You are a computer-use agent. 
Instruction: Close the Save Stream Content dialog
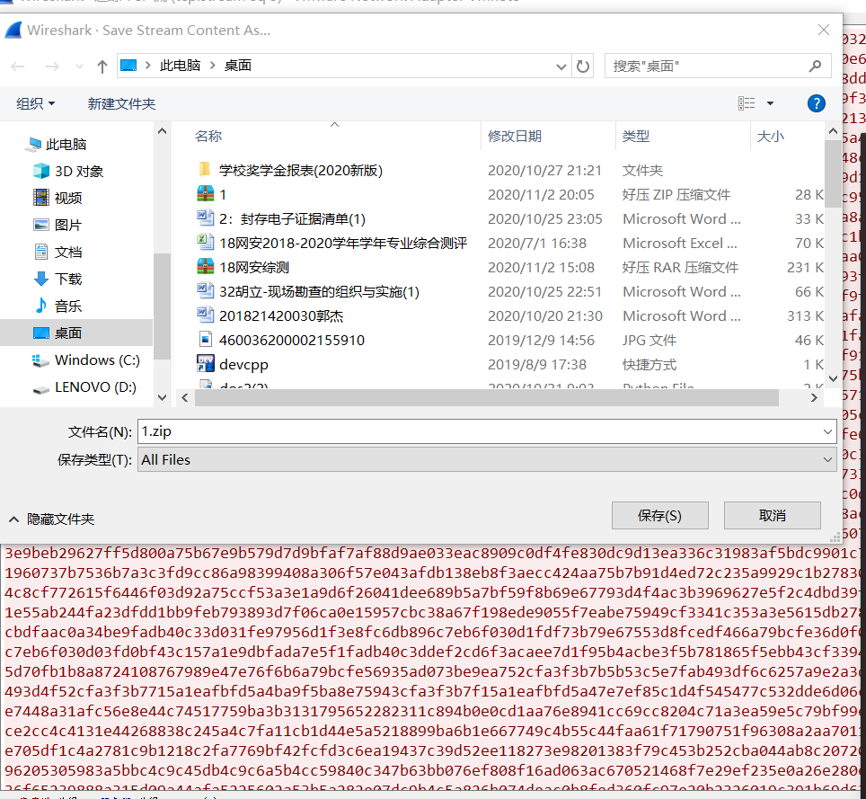(x=824, y=30)
